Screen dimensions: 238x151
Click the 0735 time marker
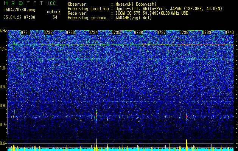point(116,32)
